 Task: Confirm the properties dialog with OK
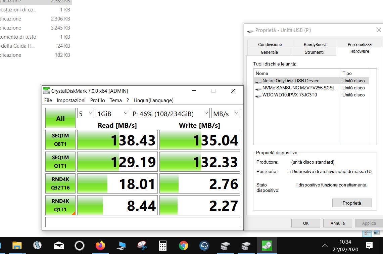point(306,223)
